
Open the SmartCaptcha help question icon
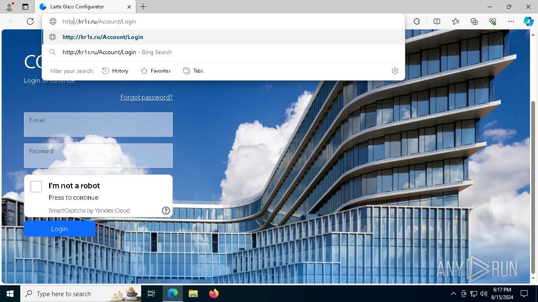point(166,211)
